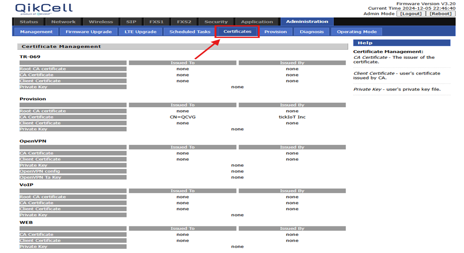Go to the LTE Upgrade page

click(x=140, y=32)
